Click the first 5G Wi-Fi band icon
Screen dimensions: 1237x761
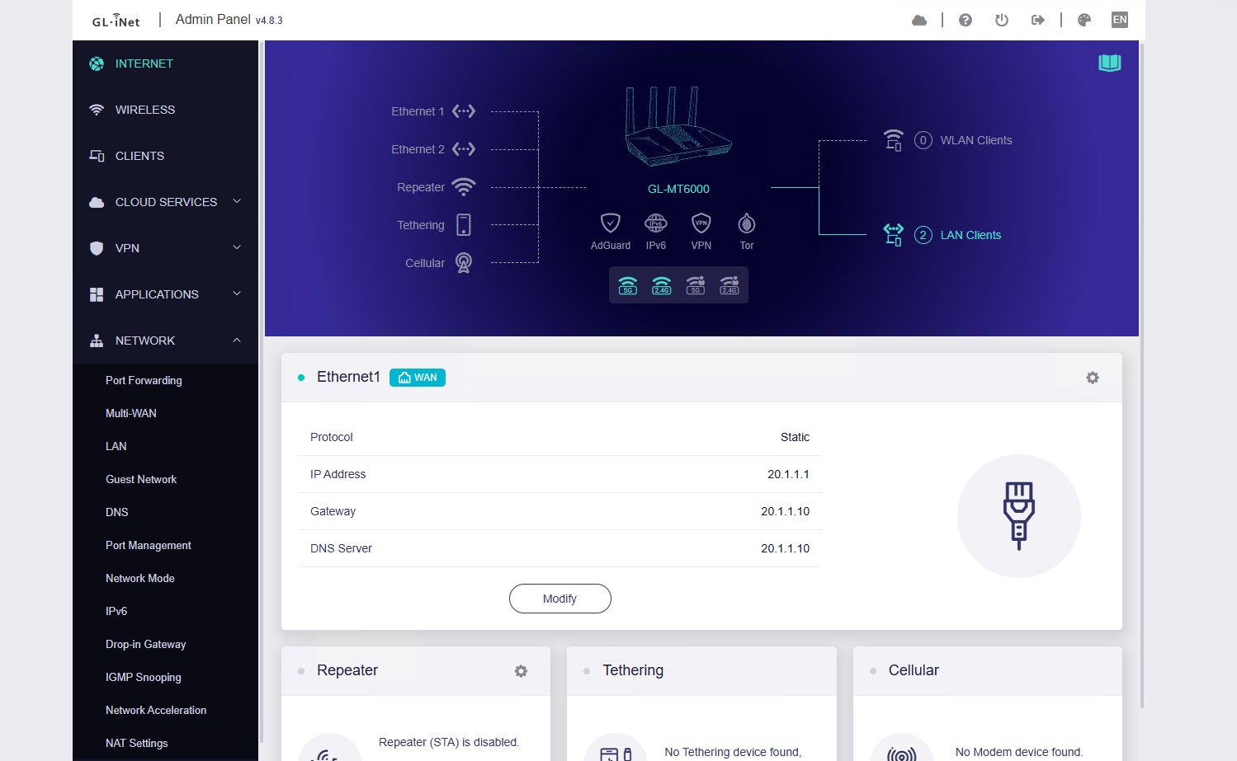[628, 285]
